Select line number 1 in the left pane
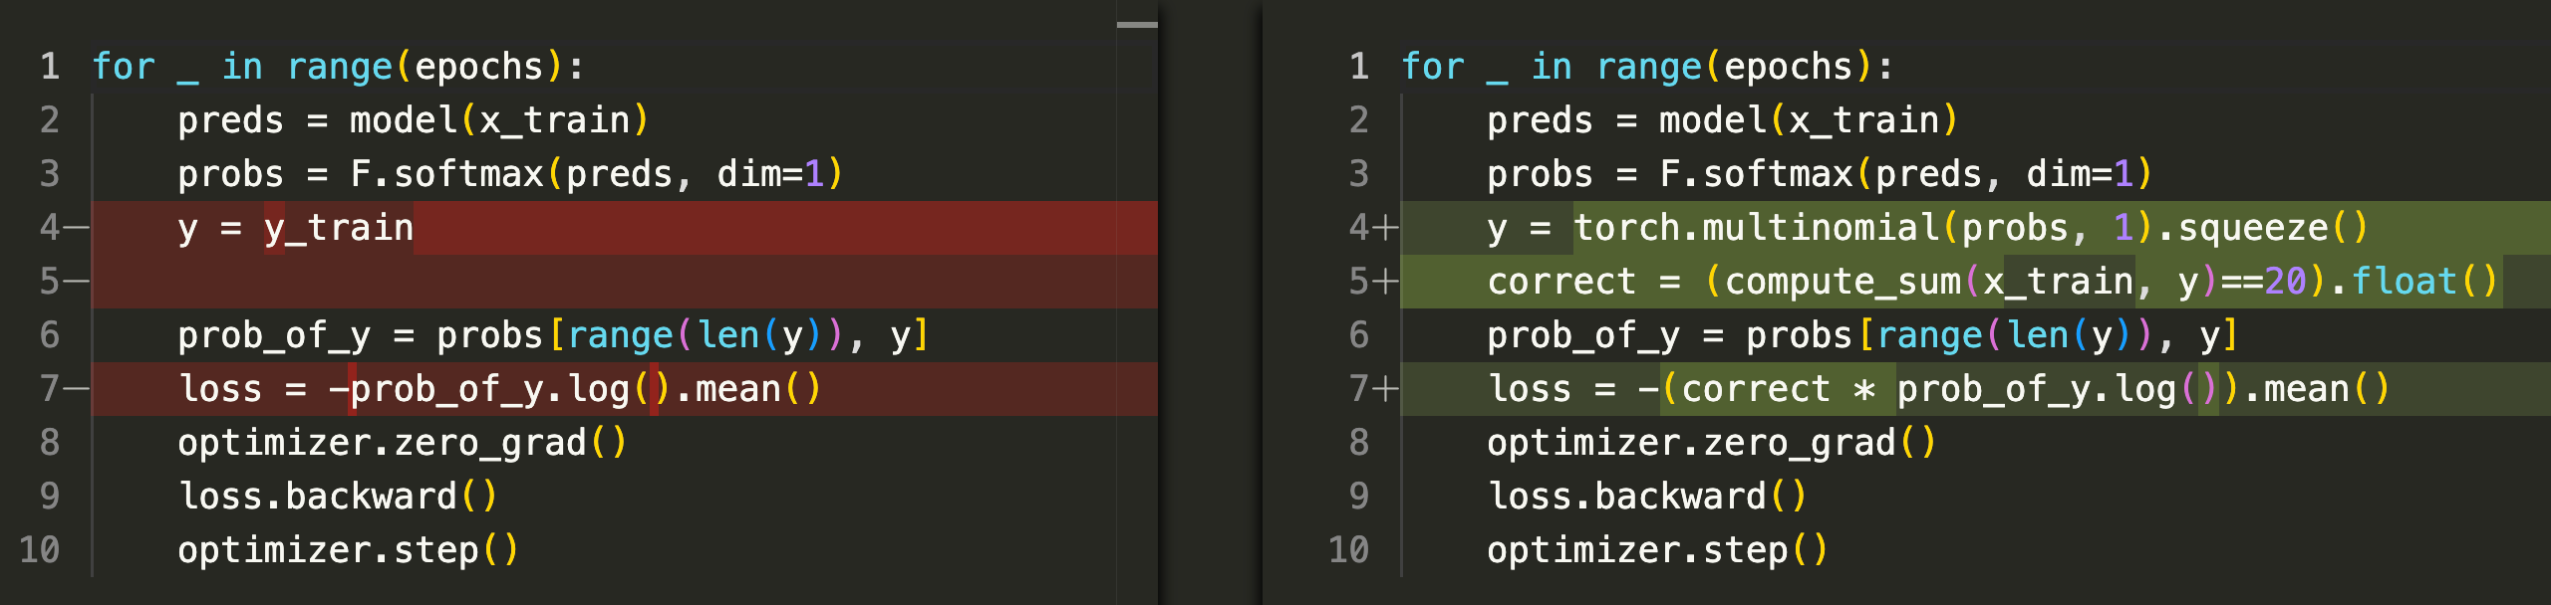 point(50,67)
